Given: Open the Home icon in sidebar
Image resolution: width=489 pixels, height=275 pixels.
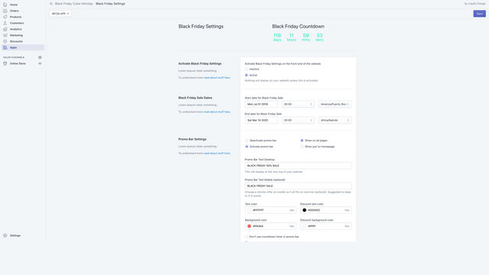Looking at the screenshot, I should (x=5, y=5).
